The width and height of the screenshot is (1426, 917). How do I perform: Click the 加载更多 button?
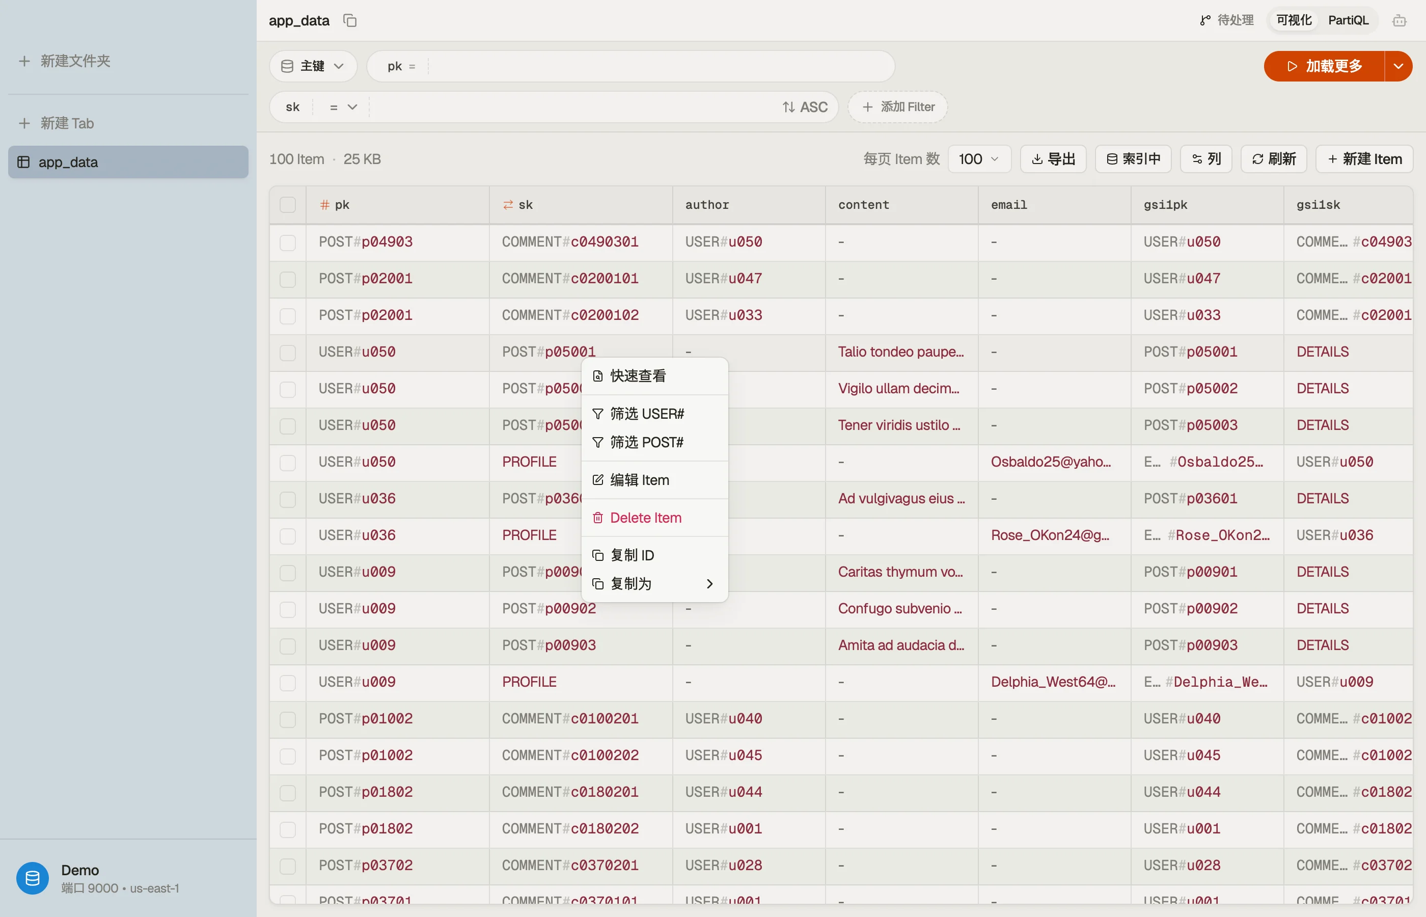(x=1324, y=66)
